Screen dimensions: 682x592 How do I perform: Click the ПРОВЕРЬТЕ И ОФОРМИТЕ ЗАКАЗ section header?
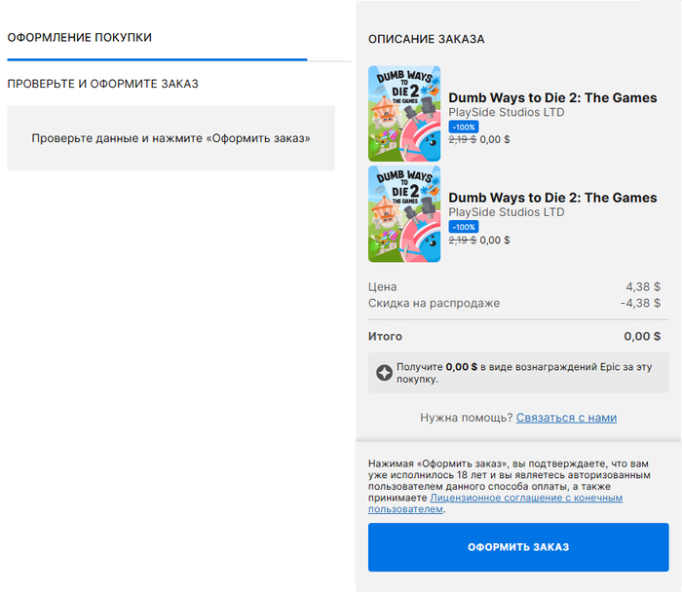[x=102, y=84]
